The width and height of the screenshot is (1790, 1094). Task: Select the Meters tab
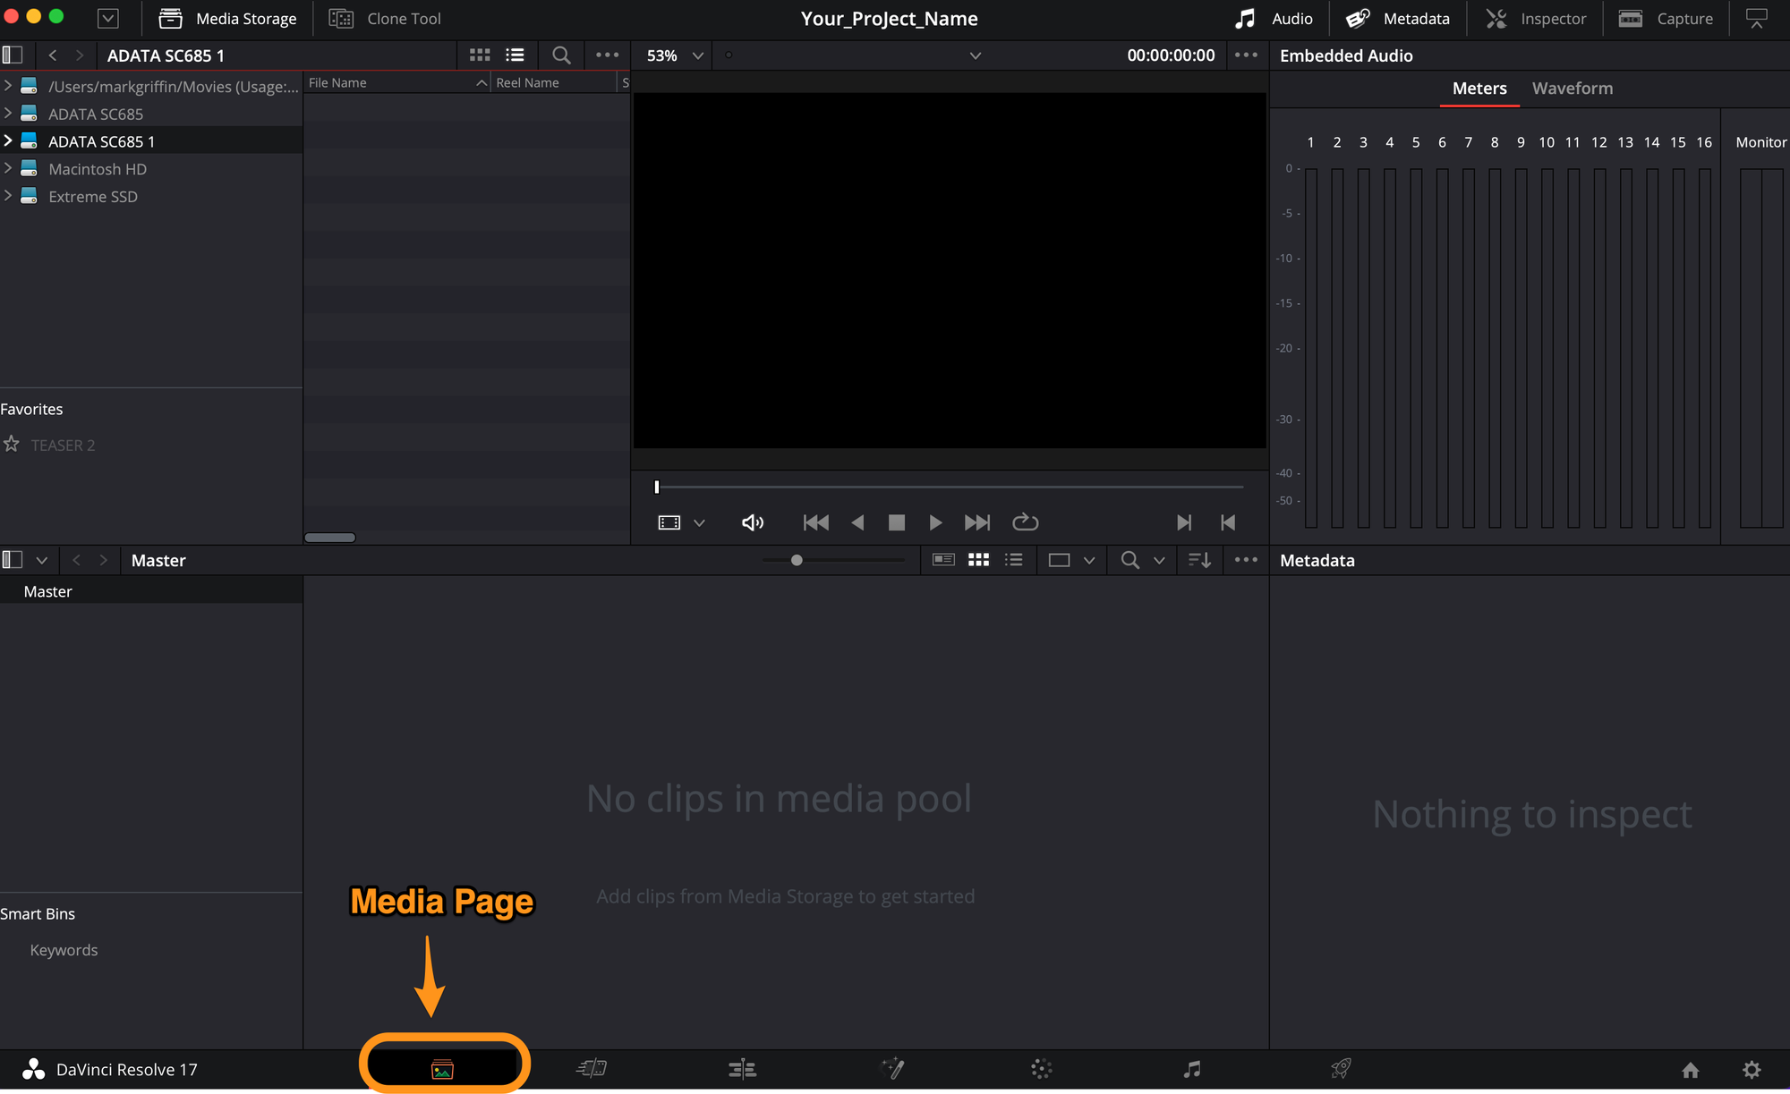(1479, 89)
